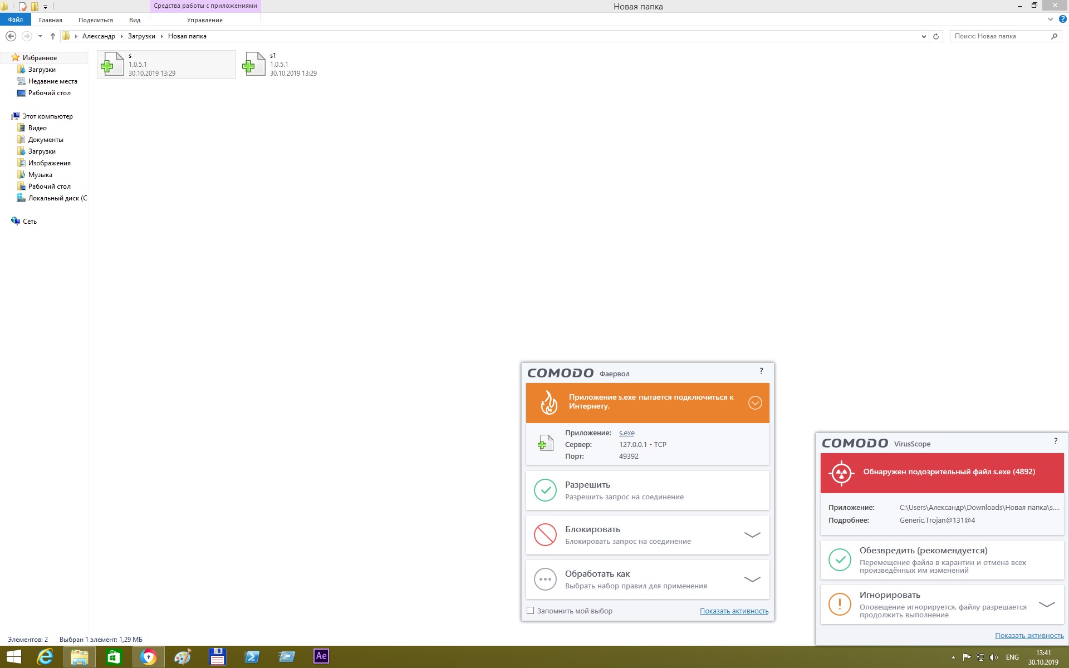Image resolution: width=1069 pixels, height=668 pixels.
Task: Click VirusScope green Neutralize checkmark icon
Action: 840,560
